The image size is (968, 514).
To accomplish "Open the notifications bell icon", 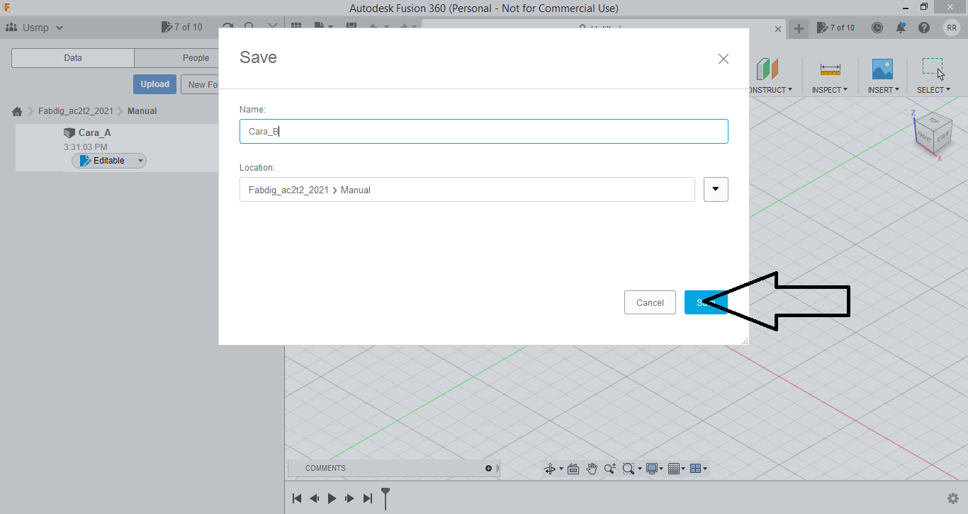I will click(901, 28).
